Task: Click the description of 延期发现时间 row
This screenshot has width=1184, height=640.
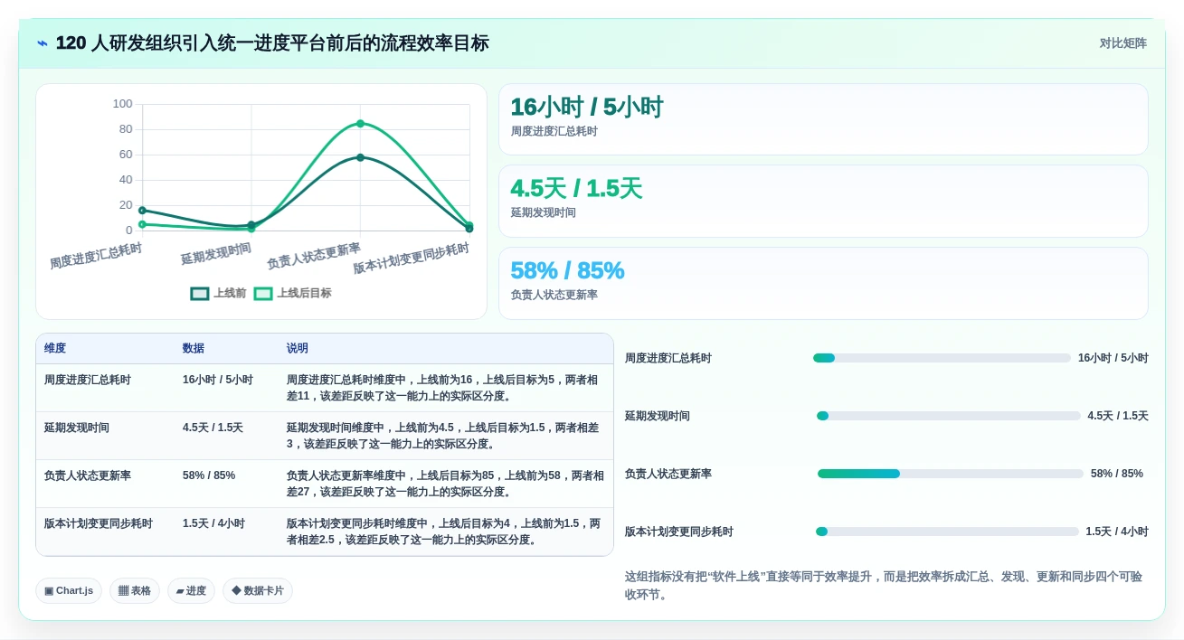Action: click(x=442, y=436)
